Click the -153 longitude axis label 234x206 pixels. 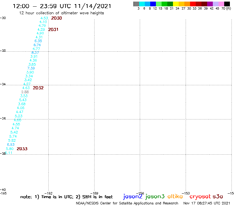186,193
